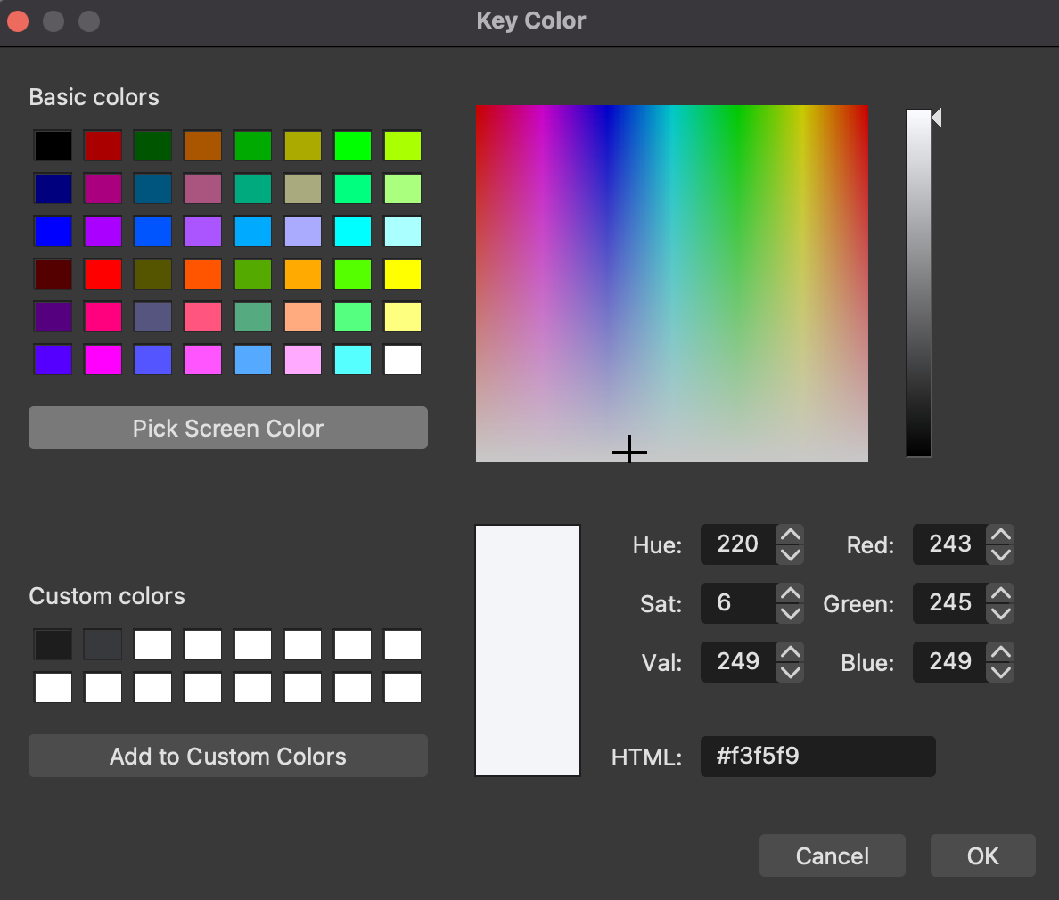Focus the Green input field
The width and height of the screenshot is (1059, 900).
949,603
